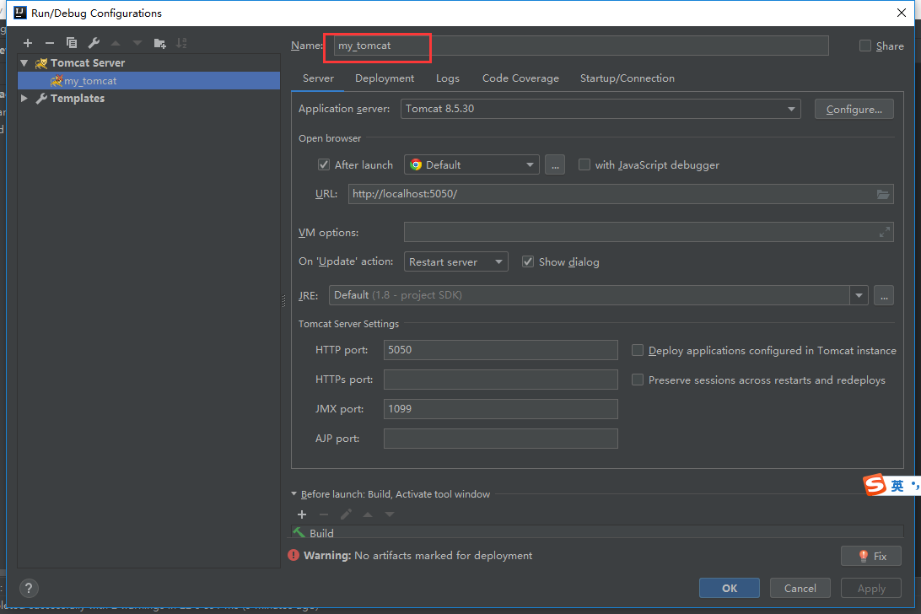Open Restart server update action dropdown
Viewport: 921px width, 614px height.
pyautogui.click(x=455, y=262)
